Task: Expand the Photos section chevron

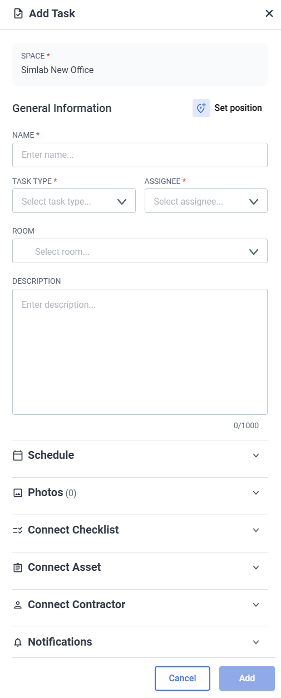Action: pos(256,493)
